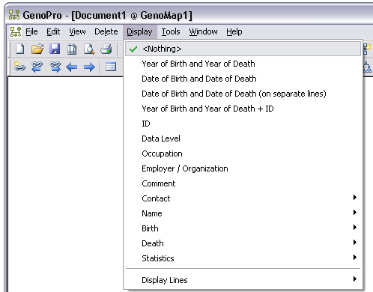Select the checked <Nothing> display option
Viewport: 373px width, 292px height.
point(243,49)
